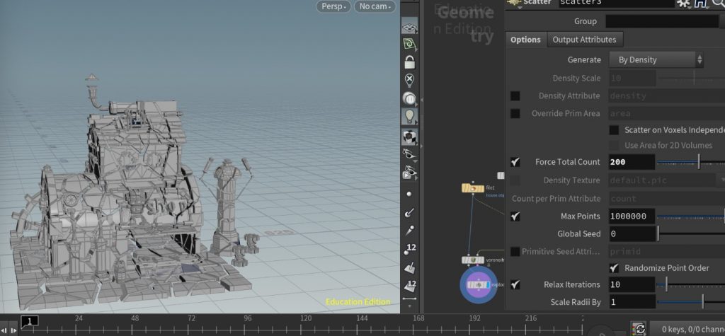Viewport: 725px width, 336px height.
Task: Uncheck the Max Points checkbox
Action: (x=515, y=216)
